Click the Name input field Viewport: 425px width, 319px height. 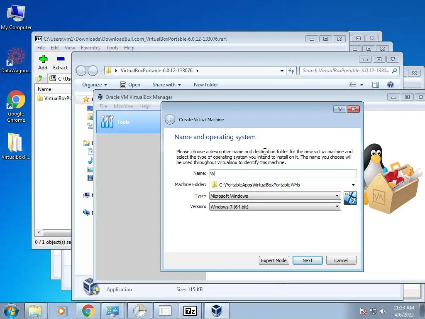[283, 173]
